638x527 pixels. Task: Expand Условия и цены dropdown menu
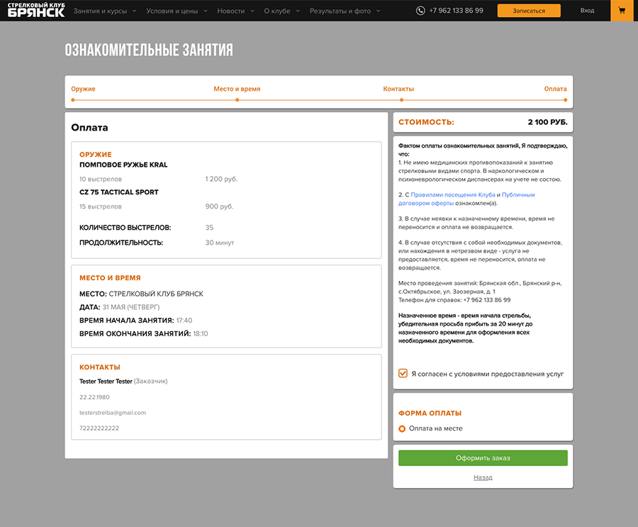(177, 11)
